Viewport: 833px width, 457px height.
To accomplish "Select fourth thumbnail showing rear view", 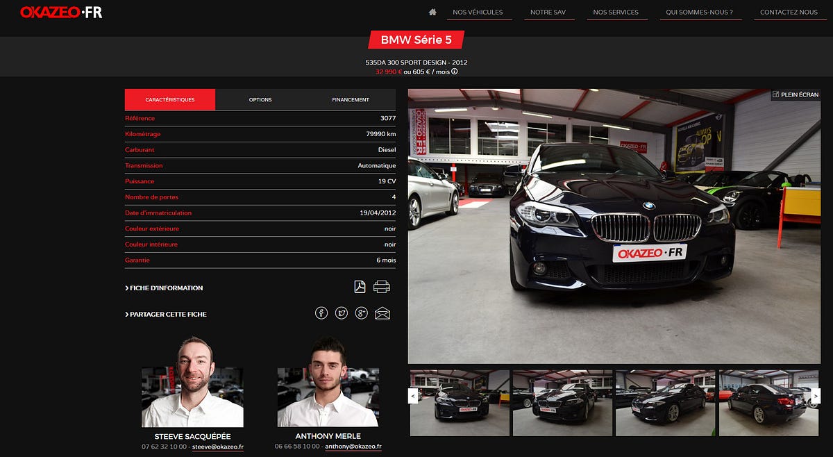I will point(768,403).
